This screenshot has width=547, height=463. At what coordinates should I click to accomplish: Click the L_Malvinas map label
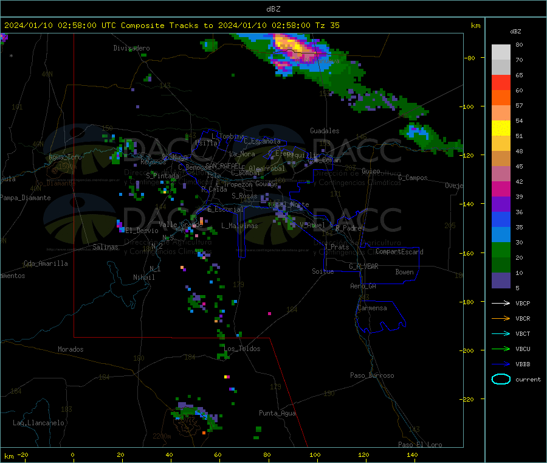pos(239,226)
